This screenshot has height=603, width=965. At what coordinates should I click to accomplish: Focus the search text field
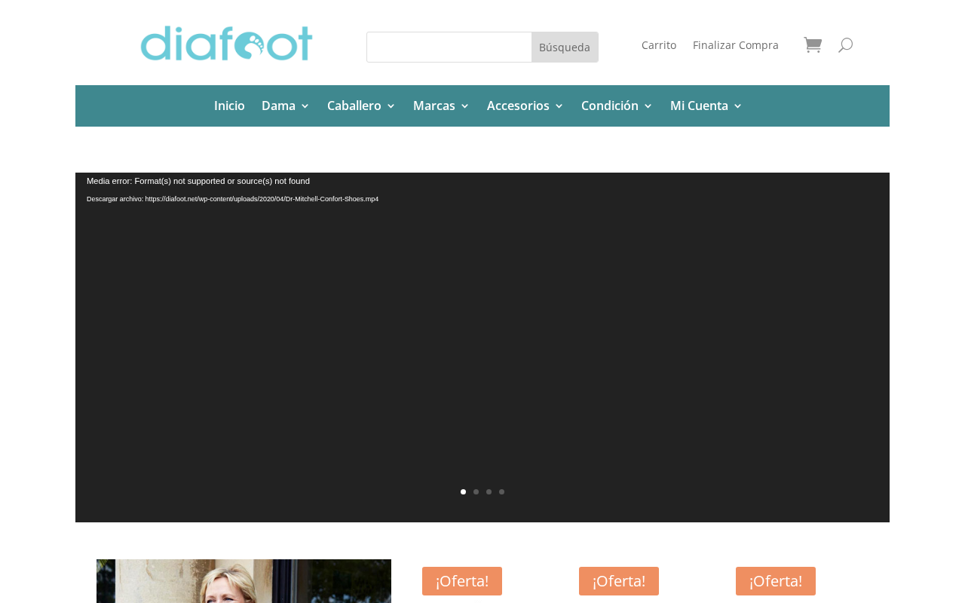[x=449, y=47]
